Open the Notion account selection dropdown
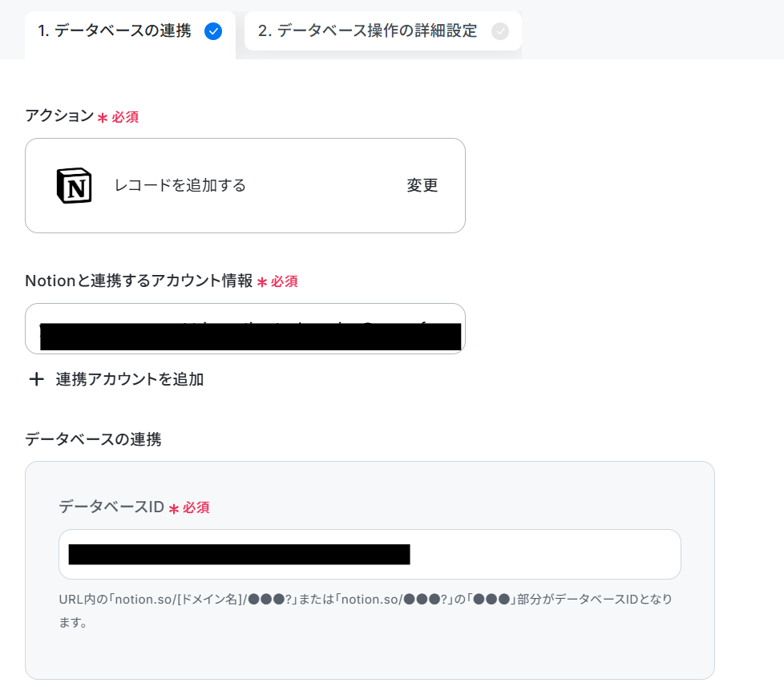The height and width of the screenshot is (687, 784). click(x=245, y=329)
